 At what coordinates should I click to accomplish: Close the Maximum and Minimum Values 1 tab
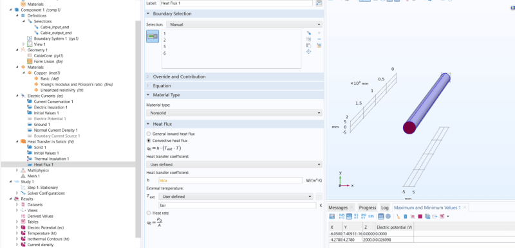point(465,208)
